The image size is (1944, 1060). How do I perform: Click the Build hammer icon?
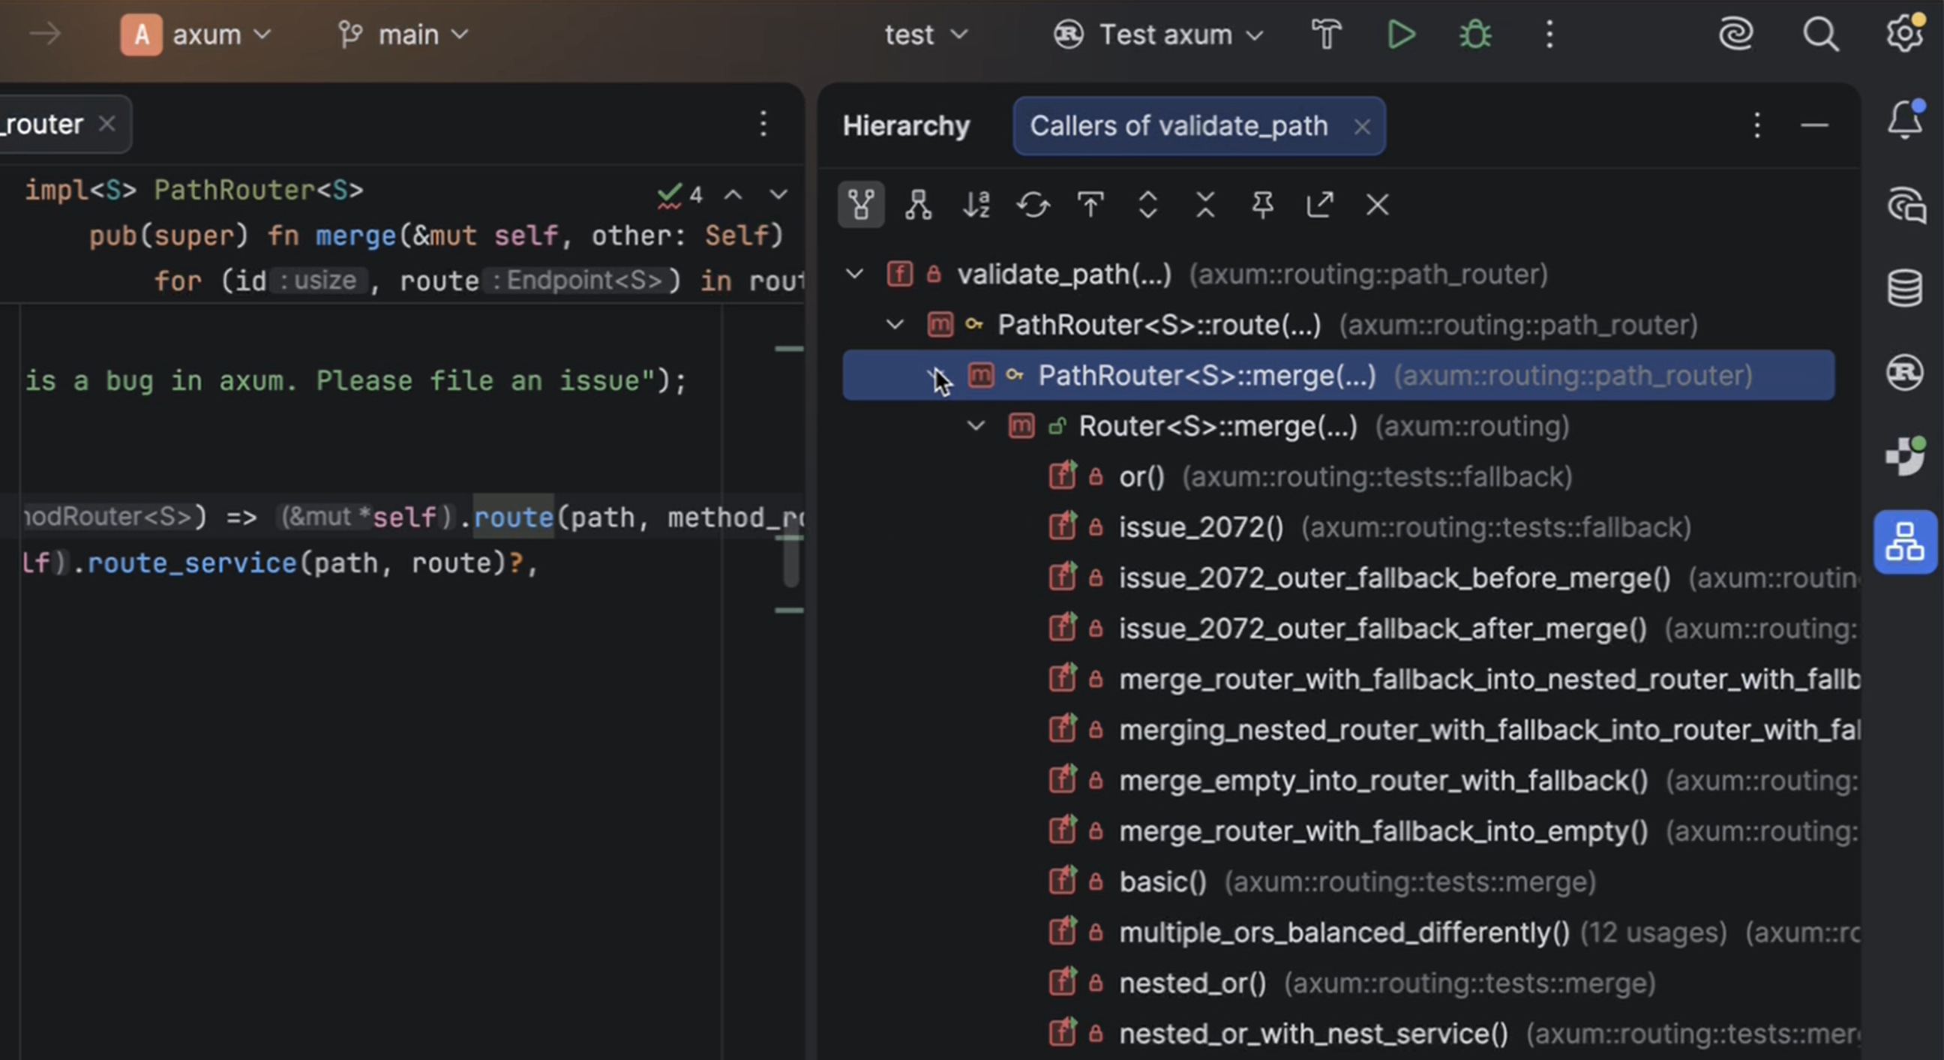click(1326, 35)
